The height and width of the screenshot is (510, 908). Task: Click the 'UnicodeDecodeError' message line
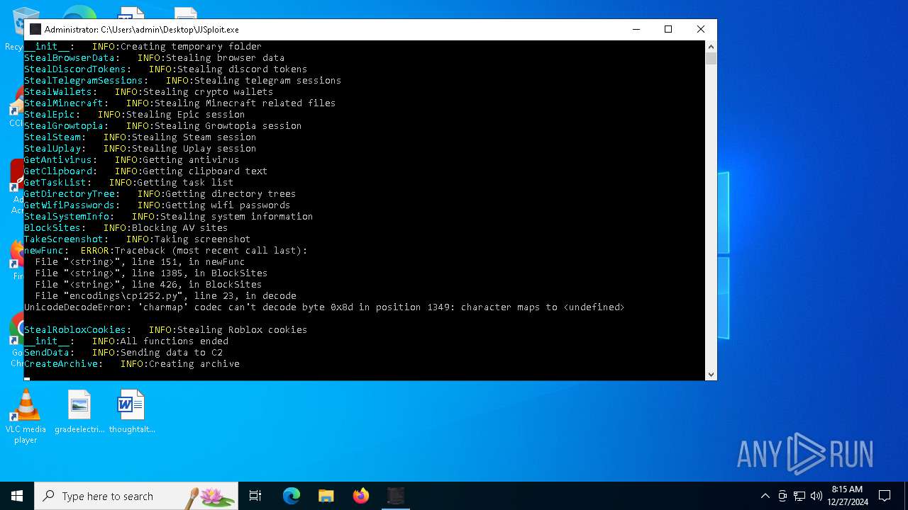coord(324,307)
